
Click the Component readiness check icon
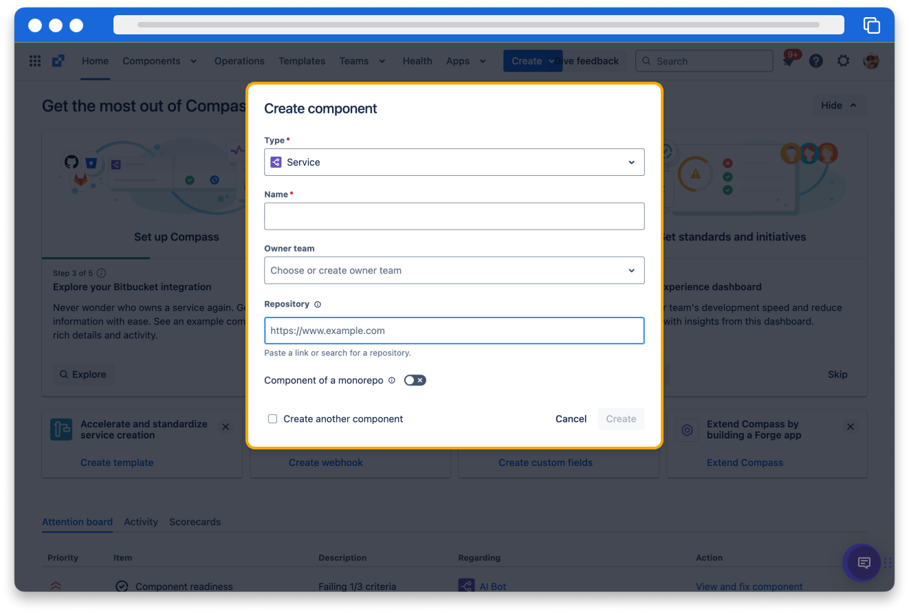coord(122,586)
